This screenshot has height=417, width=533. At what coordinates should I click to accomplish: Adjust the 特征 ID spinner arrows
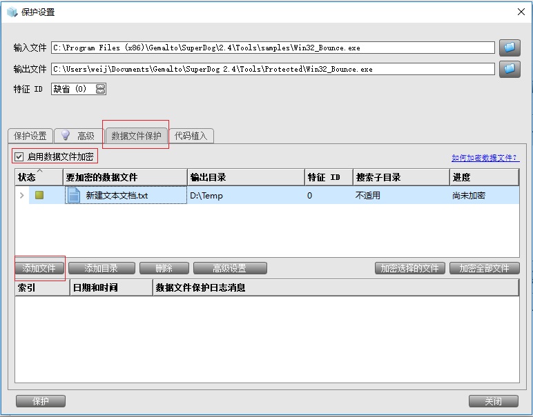coord(101,89)
